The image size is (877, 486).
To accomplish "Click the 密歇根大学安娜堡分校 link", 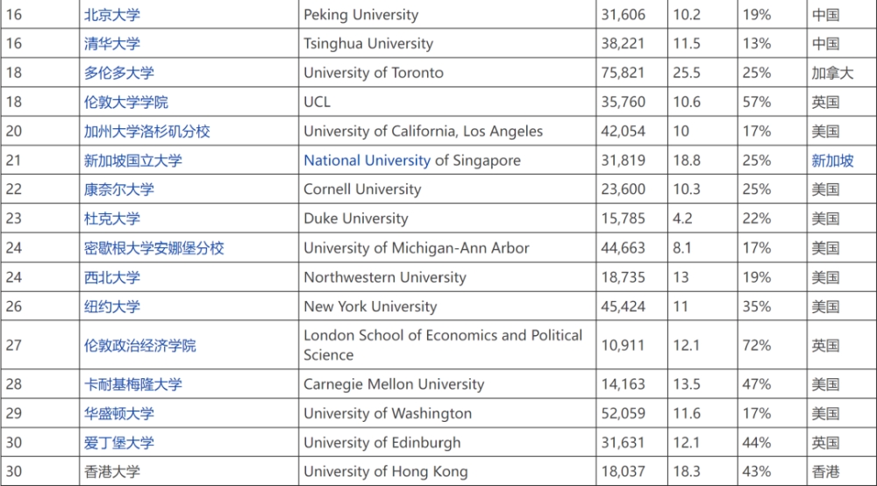I will point(153,248).
